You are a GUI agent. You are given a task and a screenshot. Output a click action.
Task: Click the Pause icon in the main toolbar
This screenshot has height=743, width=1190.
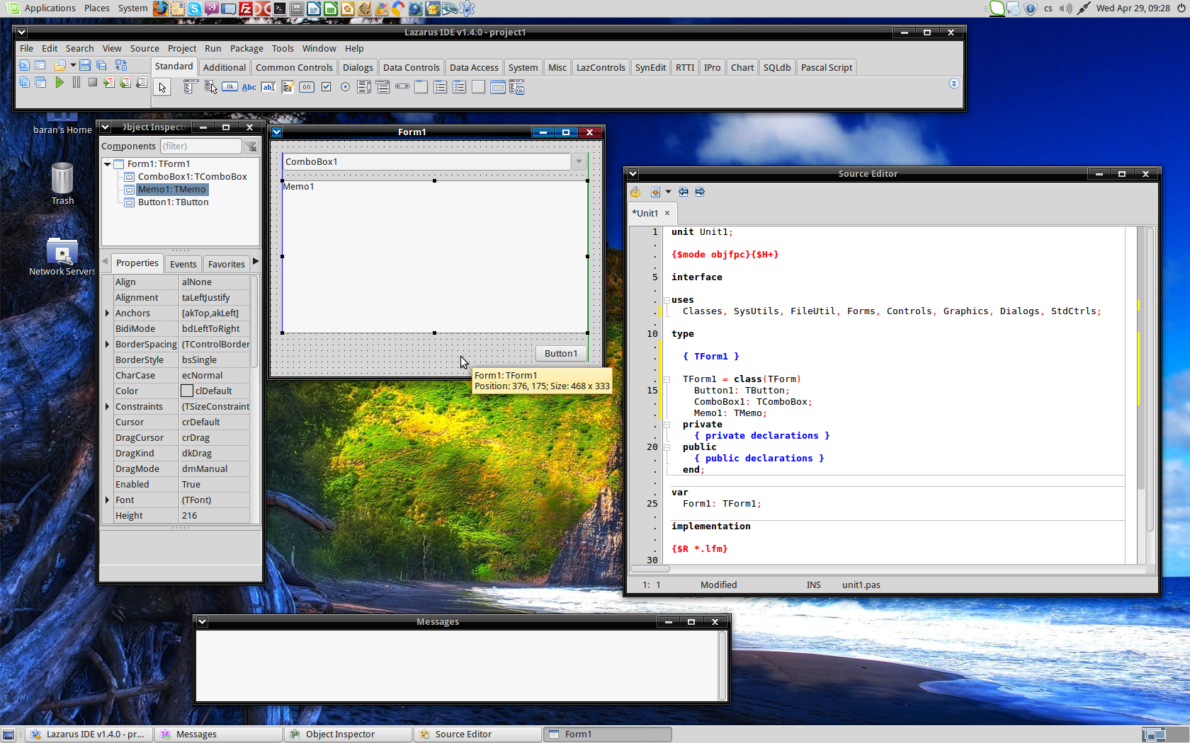(76, 82)
